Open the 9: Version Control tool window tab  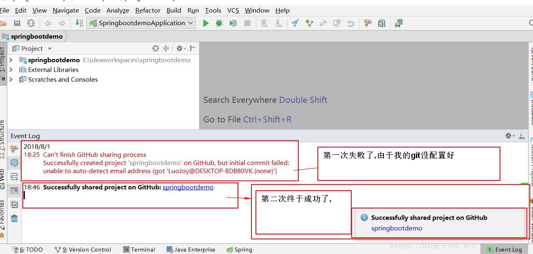pyautogui.click(x=83, y=250)
